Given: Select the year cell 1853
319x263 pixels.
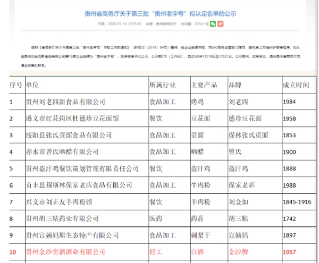Looking at the screenshot, I should (x=299, y=135).
